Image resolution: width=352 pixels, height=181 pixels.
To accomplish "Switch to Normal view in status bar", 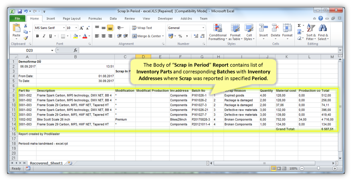I will pyautogui.click(x=273, y=169).
